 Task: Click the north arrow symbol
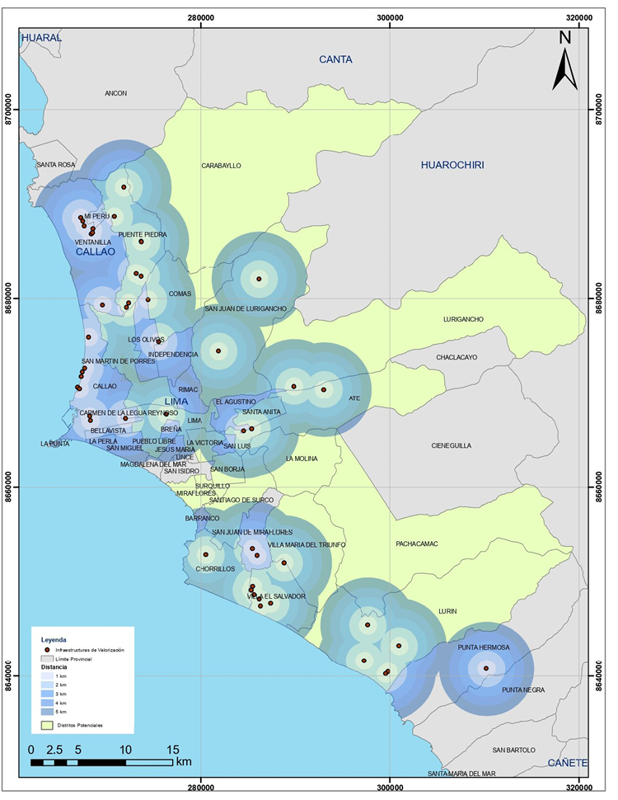564,60
